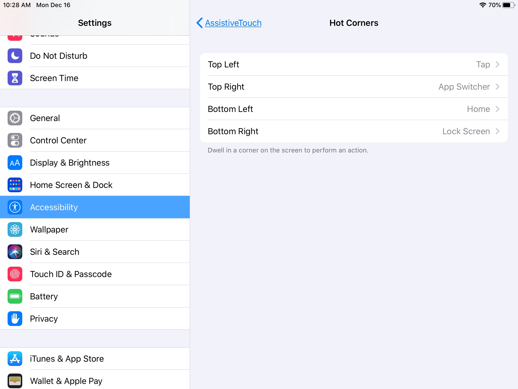
Task: Tap the Privacy hand icon
Action: point(15,319)
